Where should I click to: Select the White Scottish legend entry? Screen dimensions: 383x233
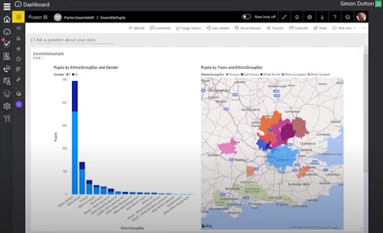319,74
